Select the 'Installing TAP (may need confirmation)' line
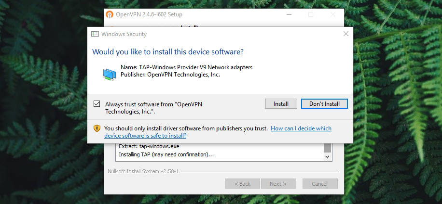The height and width of the screenshot is (204, 442). tap(166, 154)
